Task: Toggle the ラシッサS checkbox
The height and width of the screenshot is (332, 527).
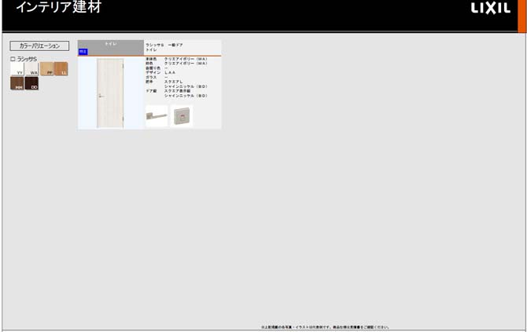Action: coord(13,59)
